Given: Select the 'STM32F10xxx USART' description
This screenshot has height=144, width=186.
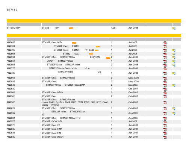Looking at the screenshot, I should point(53,137).
